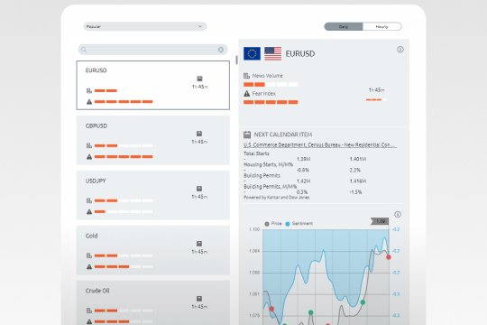Viewport: 487px width, 325px height.
Task: Switch to the Hourly view
Action: coord(382,27)
